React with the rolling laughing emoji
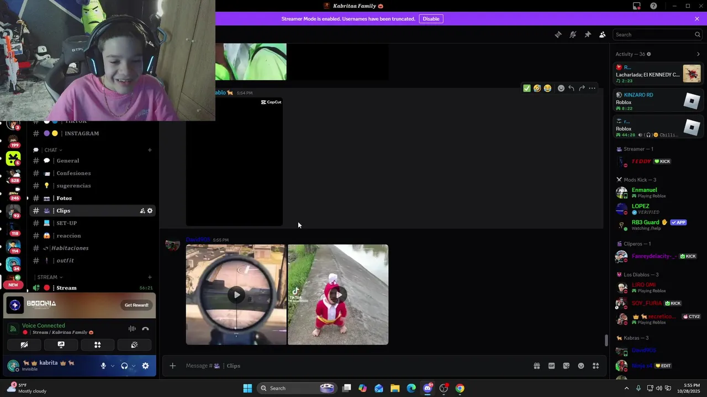This screenshot has width=707, height=397. click(x=537, y=88)
